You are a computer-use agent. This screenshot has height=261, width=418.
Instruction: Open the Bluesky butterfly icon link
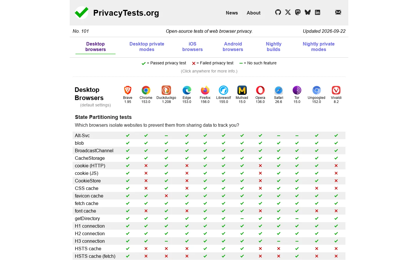pos(308,12)
